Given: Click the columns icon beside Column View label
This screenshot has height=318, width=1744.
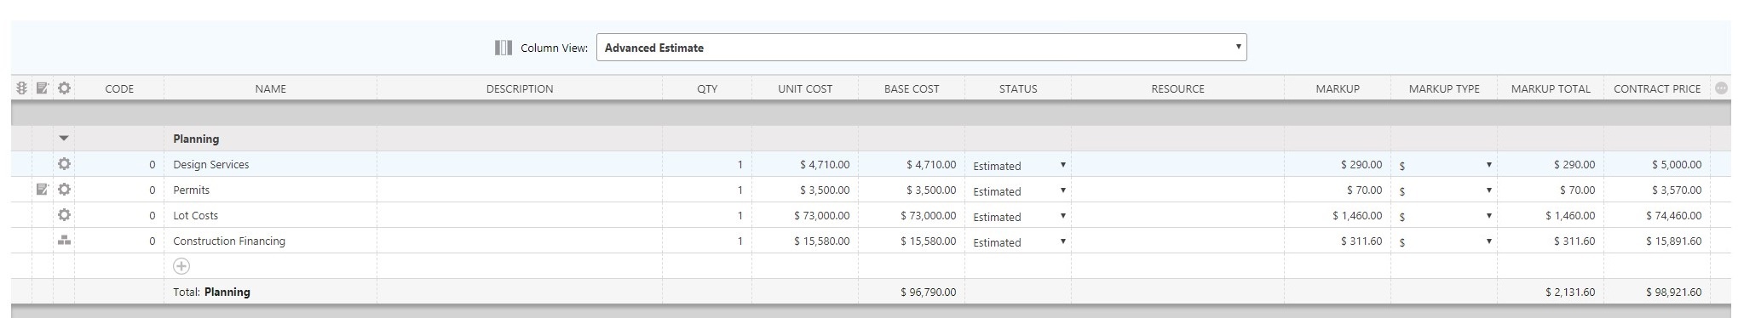Looking at the screenshot, I should click(504, 48).
